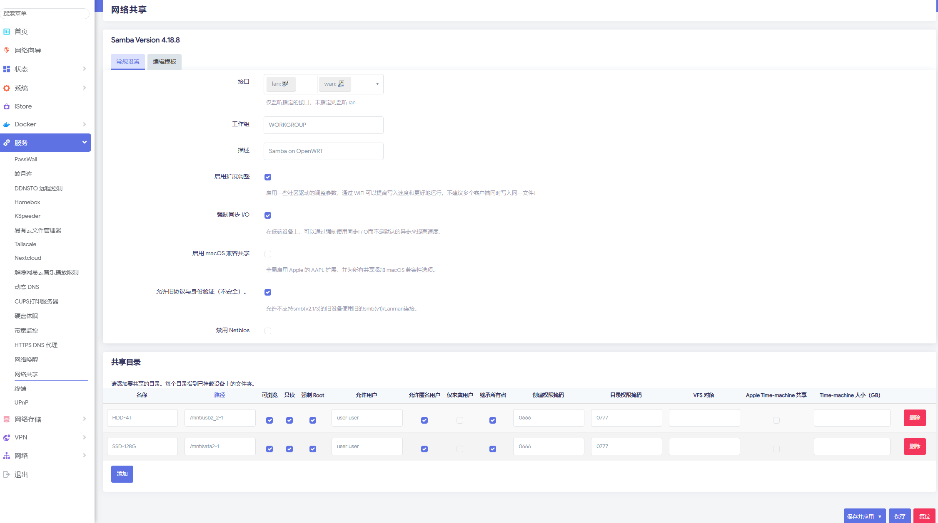Click the 添加 button
This screenshot has height=523, width=938.
(x=122, y=474)
